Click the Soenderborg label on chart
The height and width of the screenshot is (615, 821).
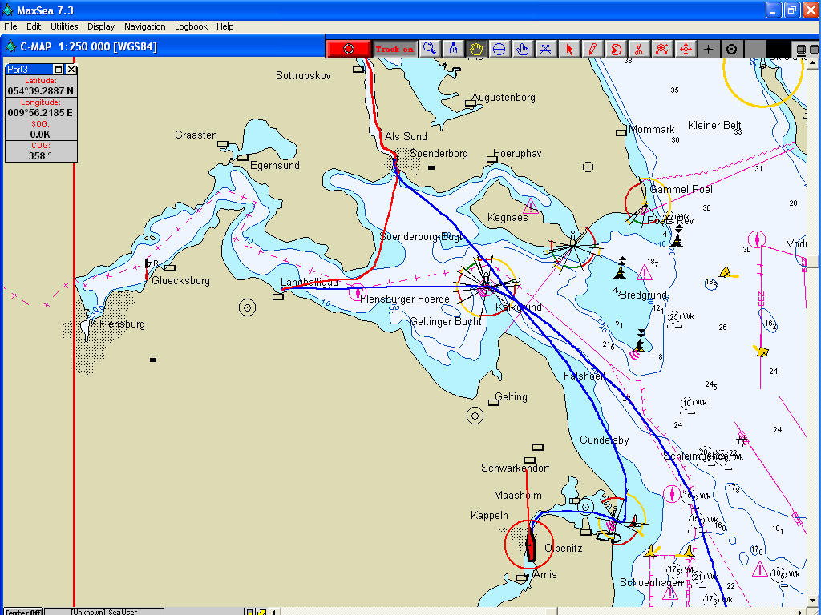click(x=439, y=153)
